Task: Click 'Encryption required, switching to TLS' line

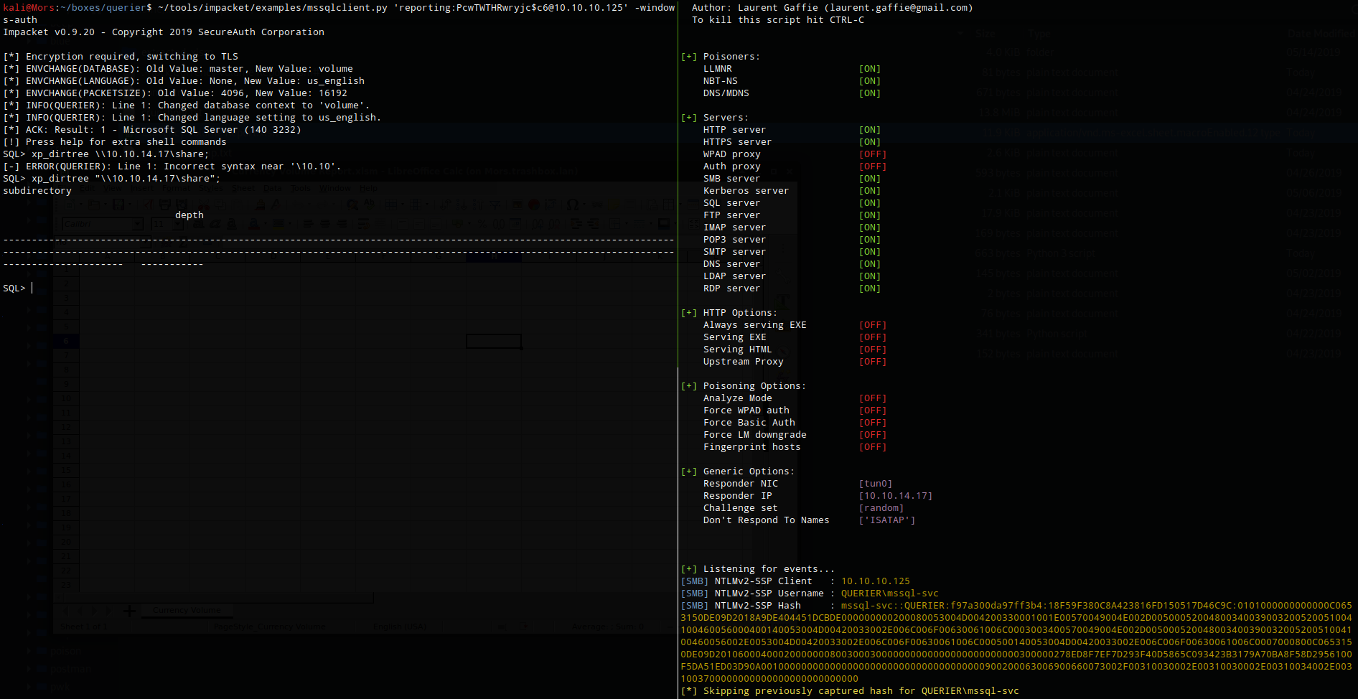Action: coord(121,57)
